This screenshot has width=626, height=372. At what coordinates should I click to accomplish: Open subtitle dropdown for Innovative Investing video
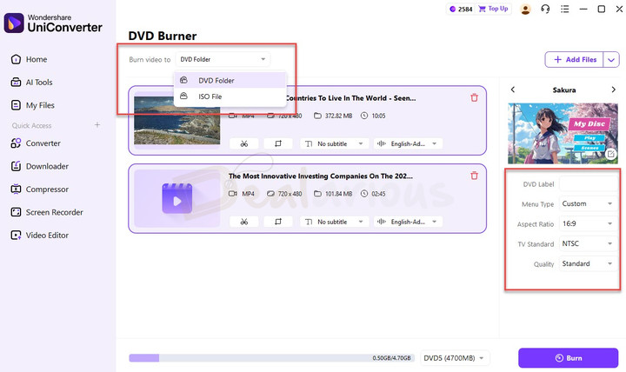pyautogui.click(x=334, y=222)
